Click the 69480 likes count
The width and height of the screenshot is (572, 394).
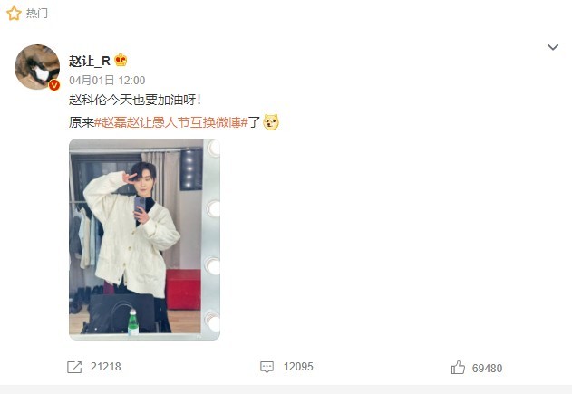488,369
